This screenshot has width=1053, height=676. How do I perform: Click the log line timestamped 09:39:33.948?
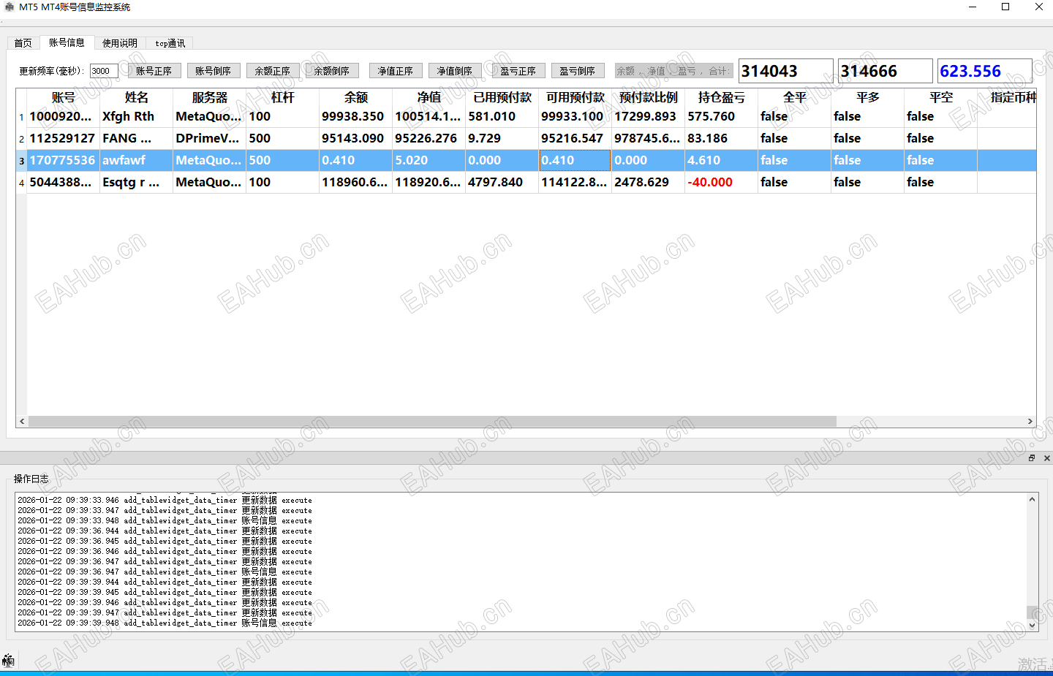[165, 521]
